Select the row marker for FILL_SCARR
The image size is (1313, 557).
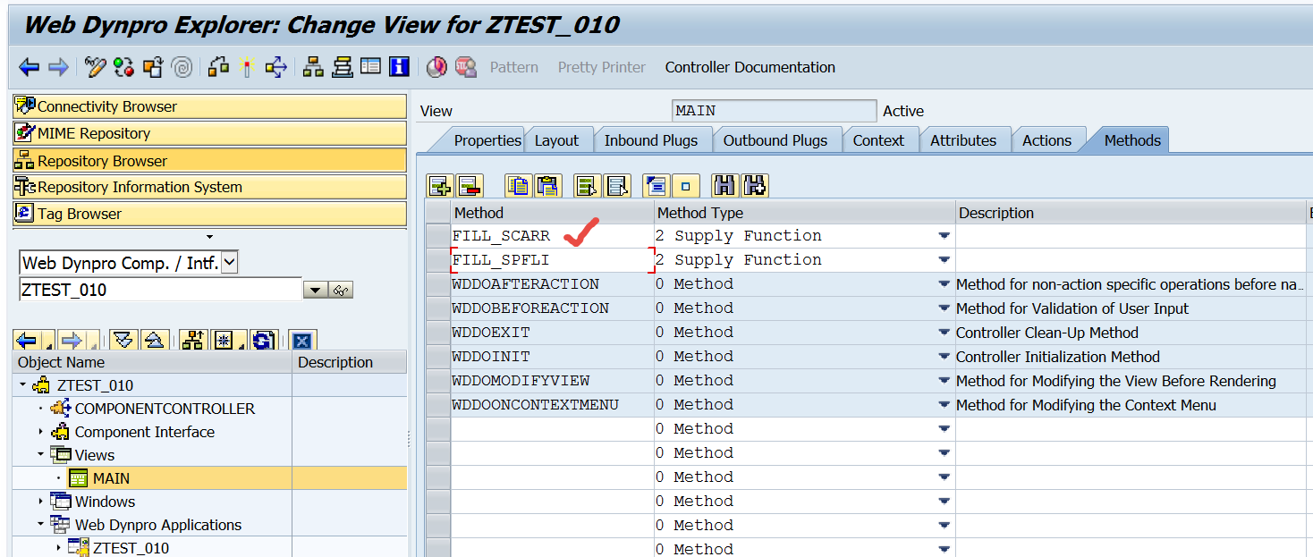tap(437, 236)
